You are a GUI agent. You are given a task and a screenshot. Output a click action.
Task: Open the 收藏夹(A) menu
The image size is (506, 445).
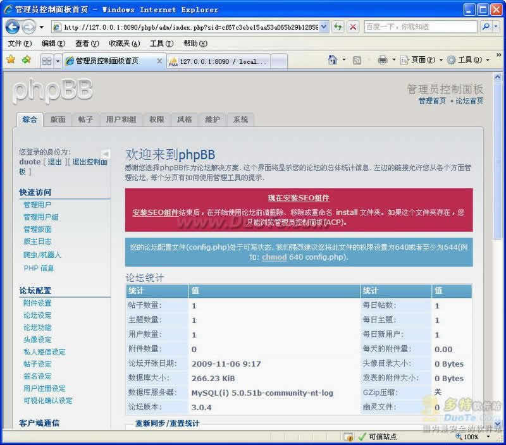pyautogui.click(x=124, y=43)
